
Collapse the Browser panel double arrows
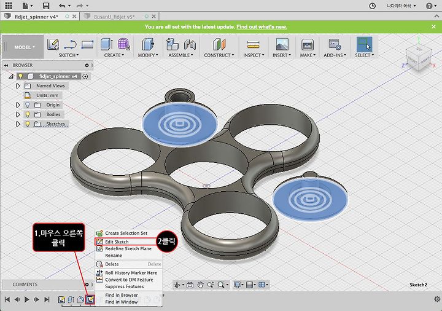[6, 66]
